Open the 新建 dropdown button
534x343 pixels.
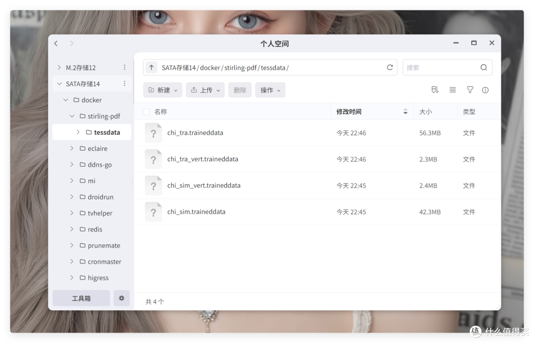tap(163, 90)
